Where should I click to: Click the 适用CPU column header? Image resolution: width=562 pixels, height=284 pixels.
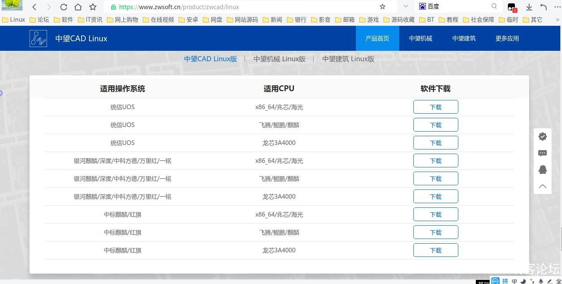click(279, 89)
